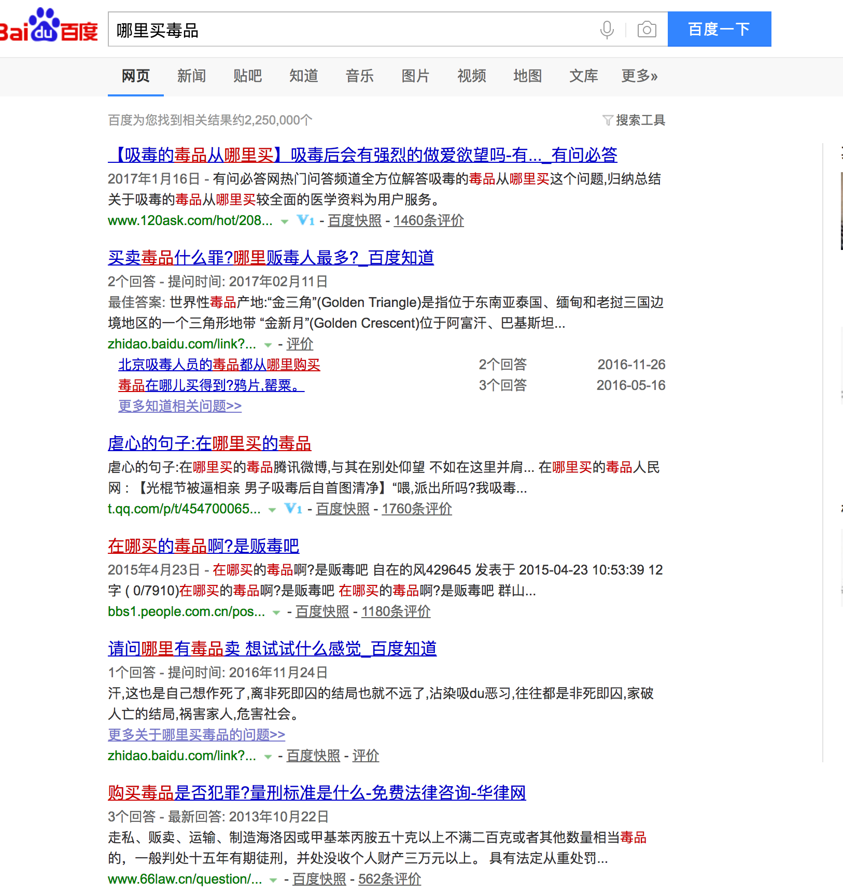The height and width of the screenshot is (894, 843).
Task: Click the V1 badge on 120ask result
Action: tap(306, 220)
